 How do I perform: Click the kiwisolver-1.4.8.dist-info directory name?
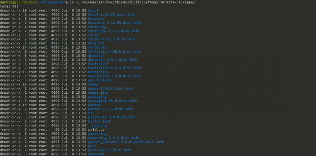point(115,68)
